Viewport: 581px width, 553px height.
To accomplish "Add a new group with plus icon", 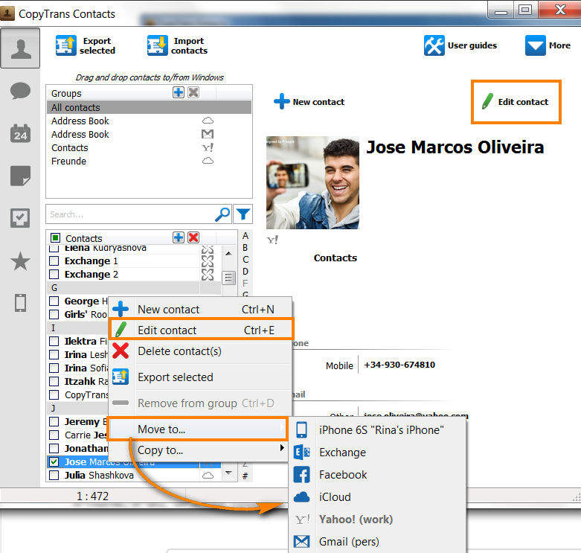I will (179, 92).
